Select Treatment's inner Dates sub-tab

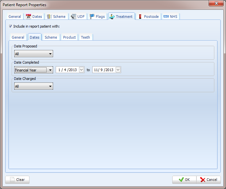35,37
